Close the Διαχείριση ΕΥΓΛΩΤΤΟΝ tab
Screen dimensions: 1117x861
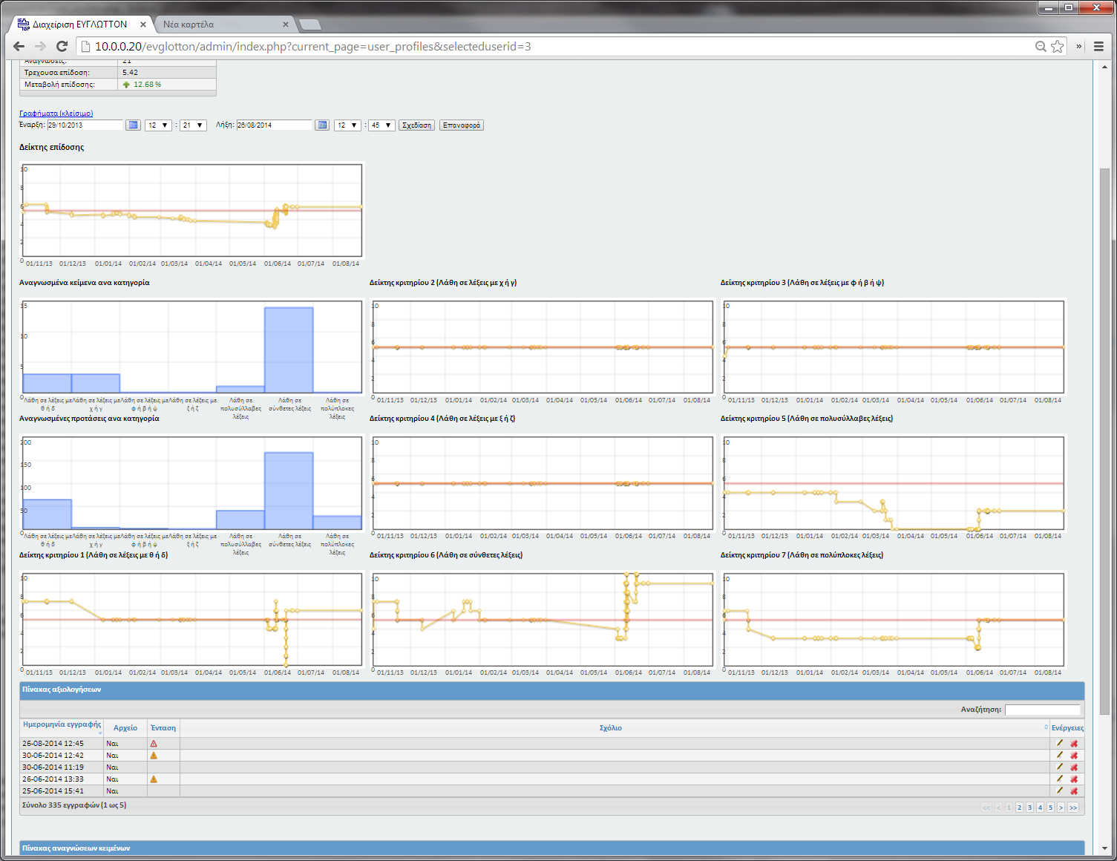(143, 24)
